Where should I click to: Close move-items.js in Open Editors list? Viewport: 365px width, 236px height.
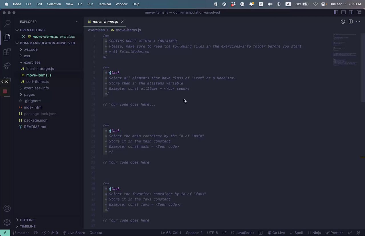coord(23,37)
